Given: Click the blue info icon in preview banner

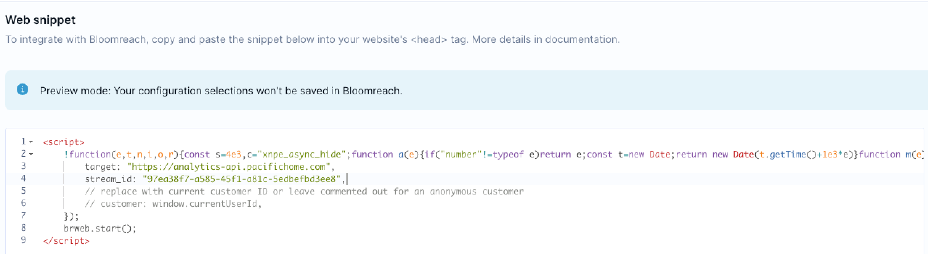Looking at the screenshot, I should point(23,89).
